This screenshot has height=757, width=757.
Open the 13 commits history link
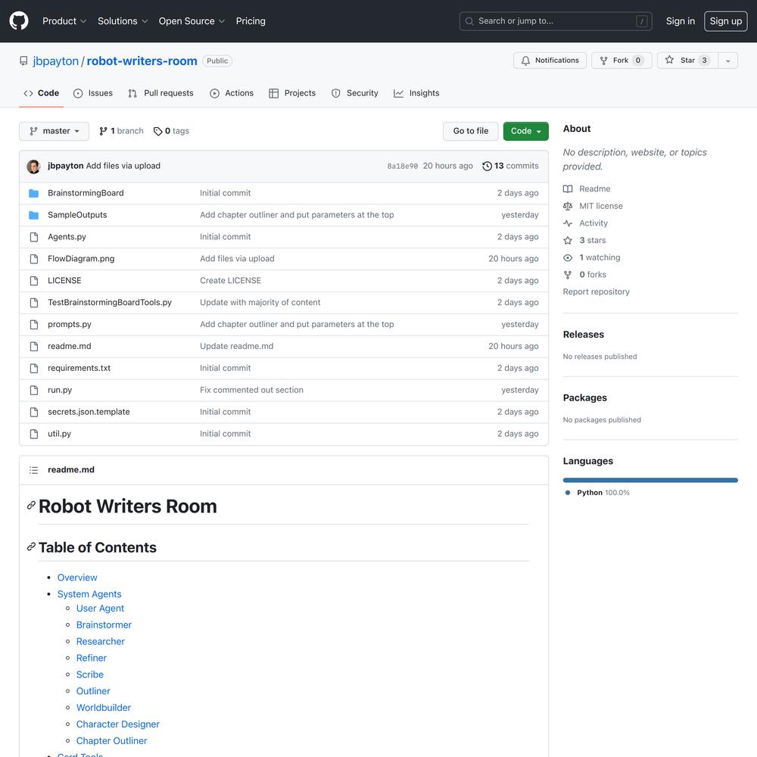[x=511, y=166]
